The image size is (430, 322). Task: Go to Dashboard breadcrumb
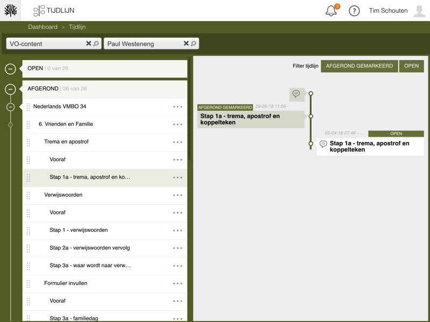click(x=43, y=27)
